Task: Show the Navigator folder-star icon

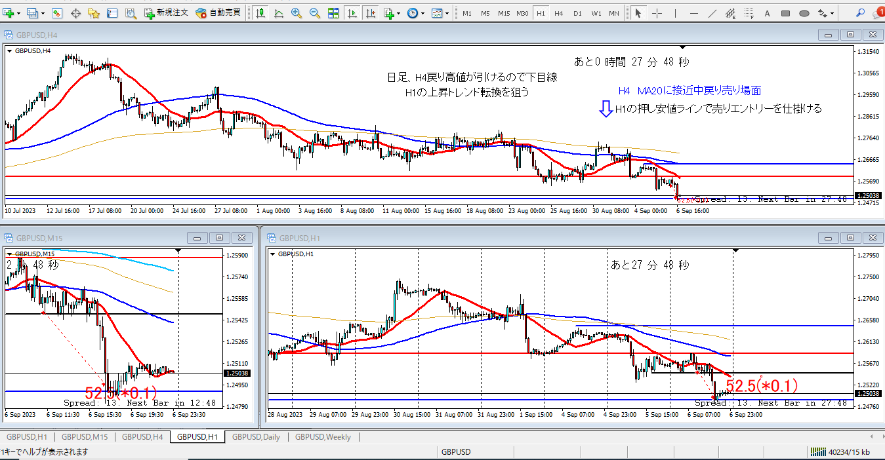Action: (94, 13)
